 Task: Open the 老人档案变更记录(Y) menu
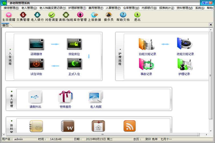[x=53, y=8]
